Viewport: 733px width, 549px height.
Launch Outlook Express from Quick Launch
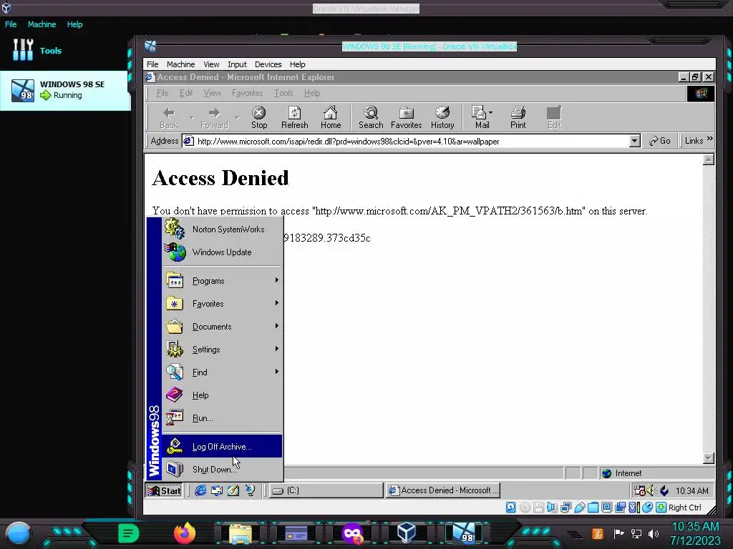[217, 490]
